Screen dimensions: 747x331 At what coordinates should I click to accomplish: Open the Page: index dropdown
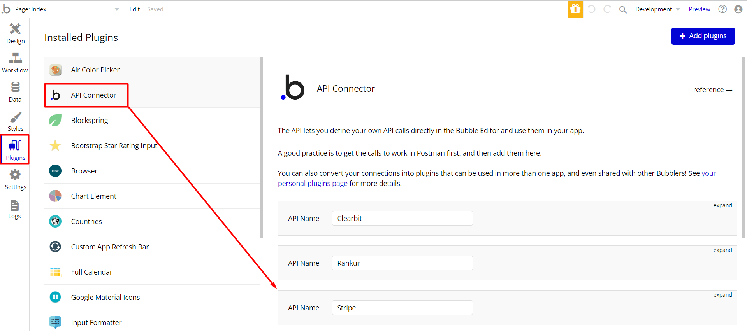[67, 9]
